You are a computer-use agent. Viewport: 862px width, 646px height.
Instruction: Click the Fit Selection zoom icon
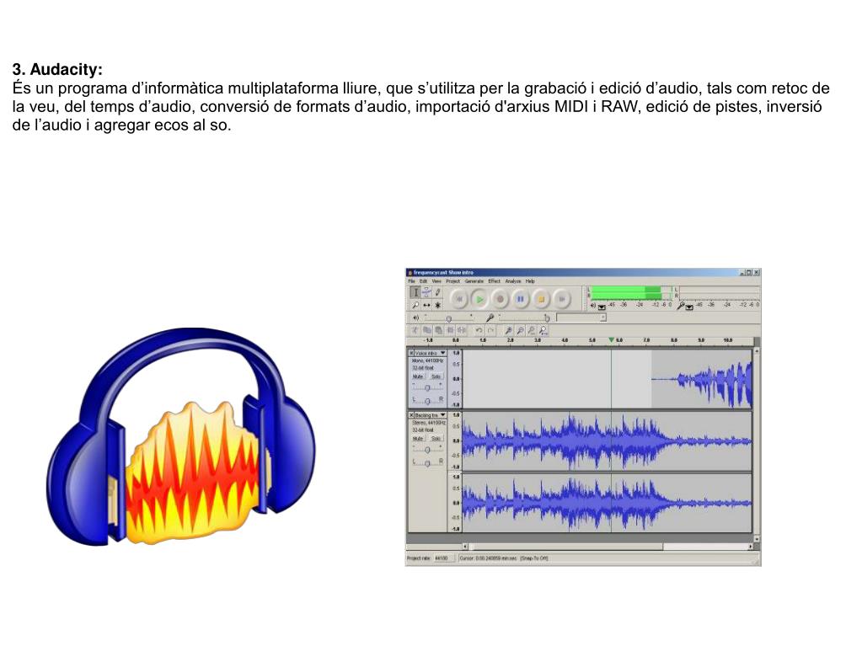tap(532, 330)
